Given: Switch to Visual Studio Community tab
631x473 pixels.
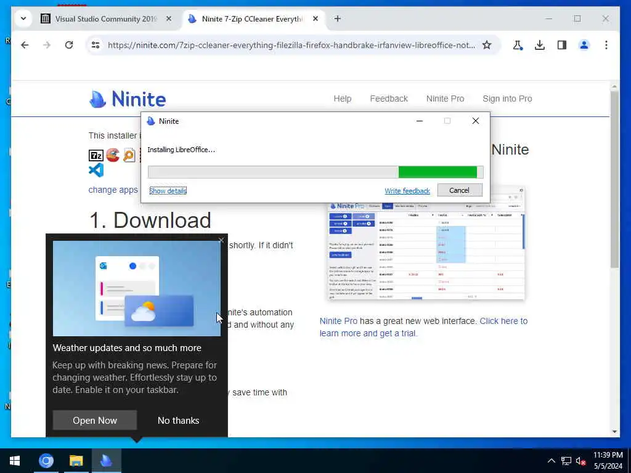Looking at the screenshot, I should click(x=106, y=19).
